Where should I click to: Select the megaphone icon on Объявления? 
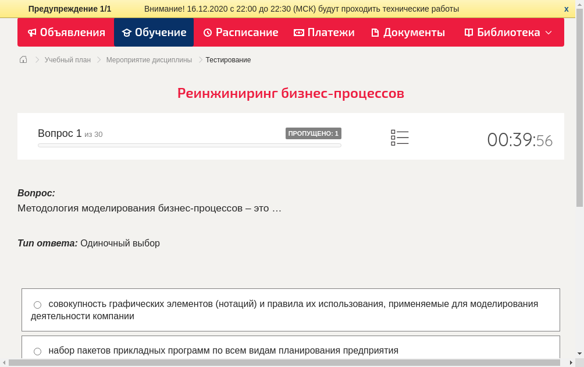[x=32, y=33]
